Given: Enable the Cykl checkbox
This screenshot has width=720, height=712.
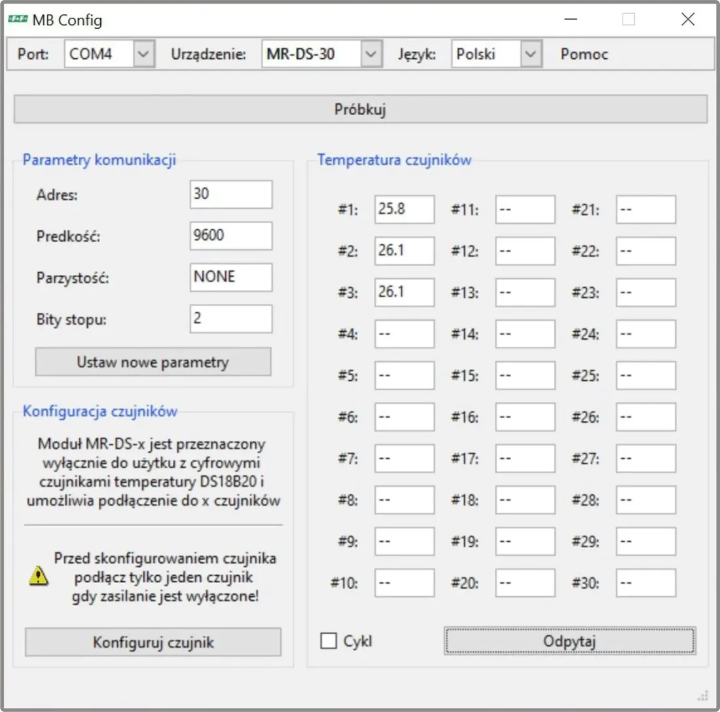Looking at the screenshot, I should pos(329,641).
